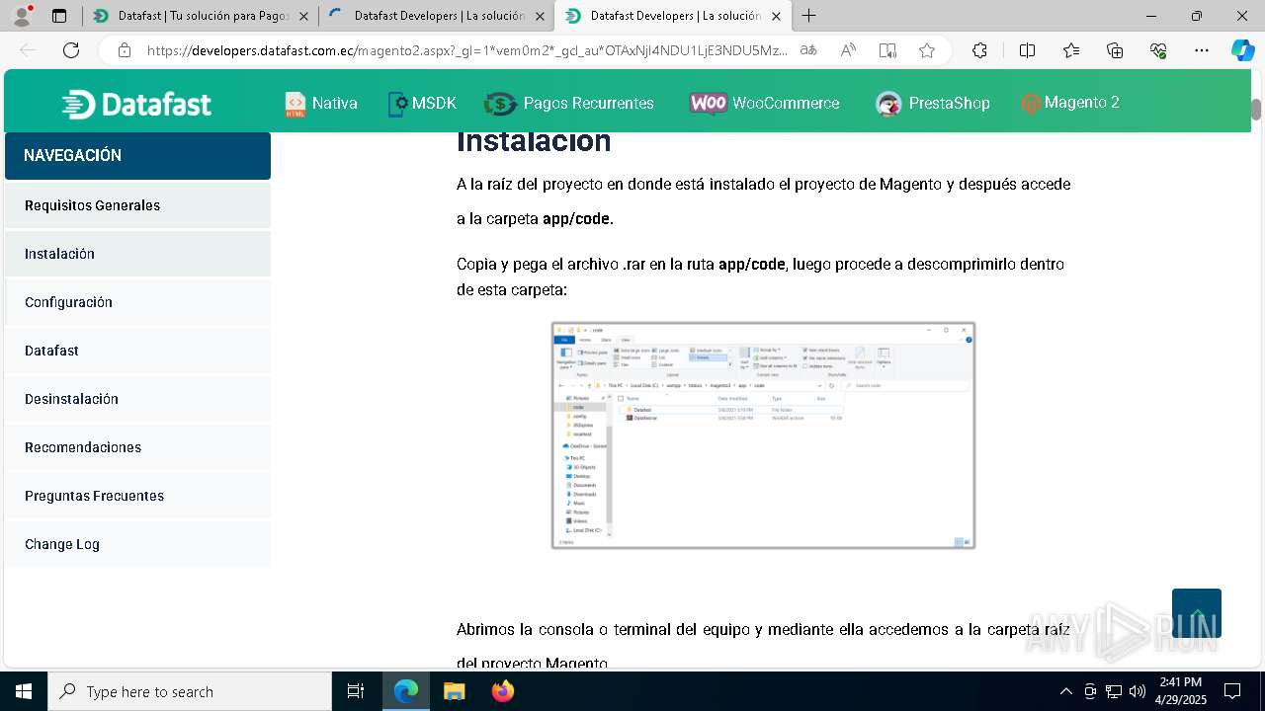Add this page to favorites star
This screenshot has height=711, width=1265.
(x=927, y=50)
